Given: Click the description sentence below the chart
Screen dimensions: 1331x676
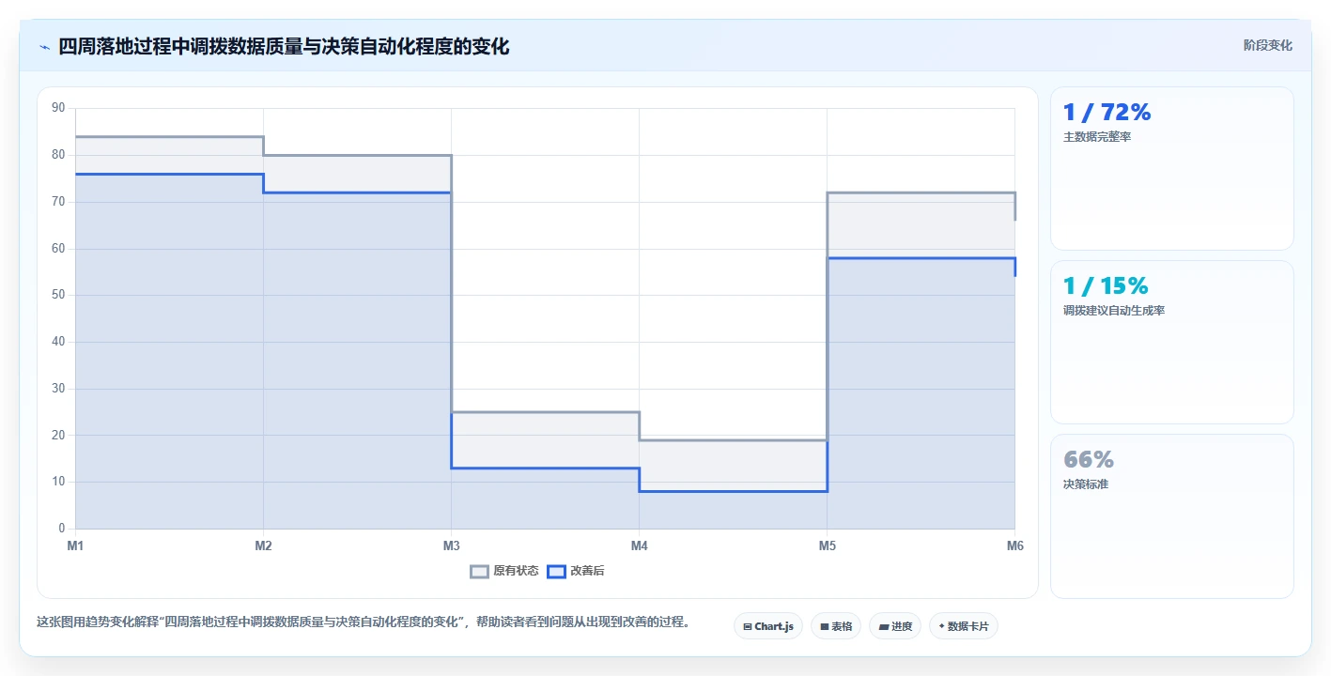Looking at the screenshot, I should (x=364, y=622).
